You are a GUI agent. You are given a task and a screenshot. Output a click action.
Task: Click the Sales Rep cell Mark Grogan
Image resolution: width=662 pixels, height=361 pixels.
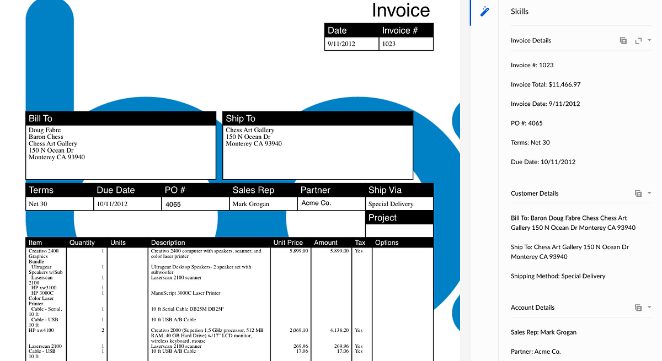coord(263,203)
